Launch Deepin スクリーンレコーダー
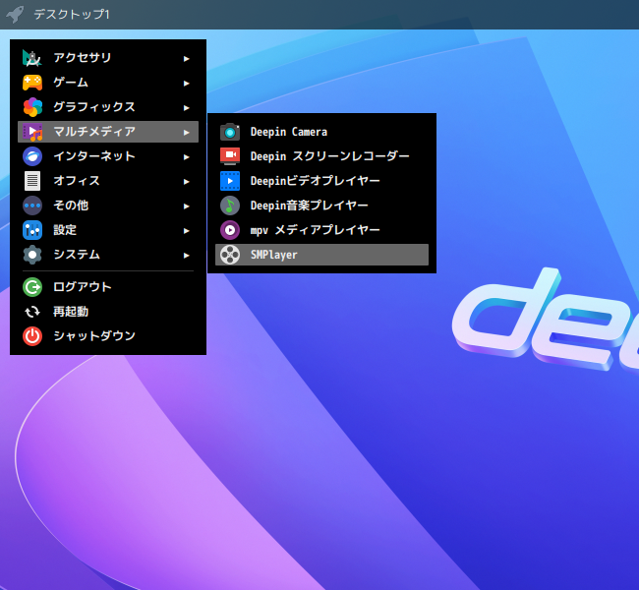639x590 pixels. (321, 156)
